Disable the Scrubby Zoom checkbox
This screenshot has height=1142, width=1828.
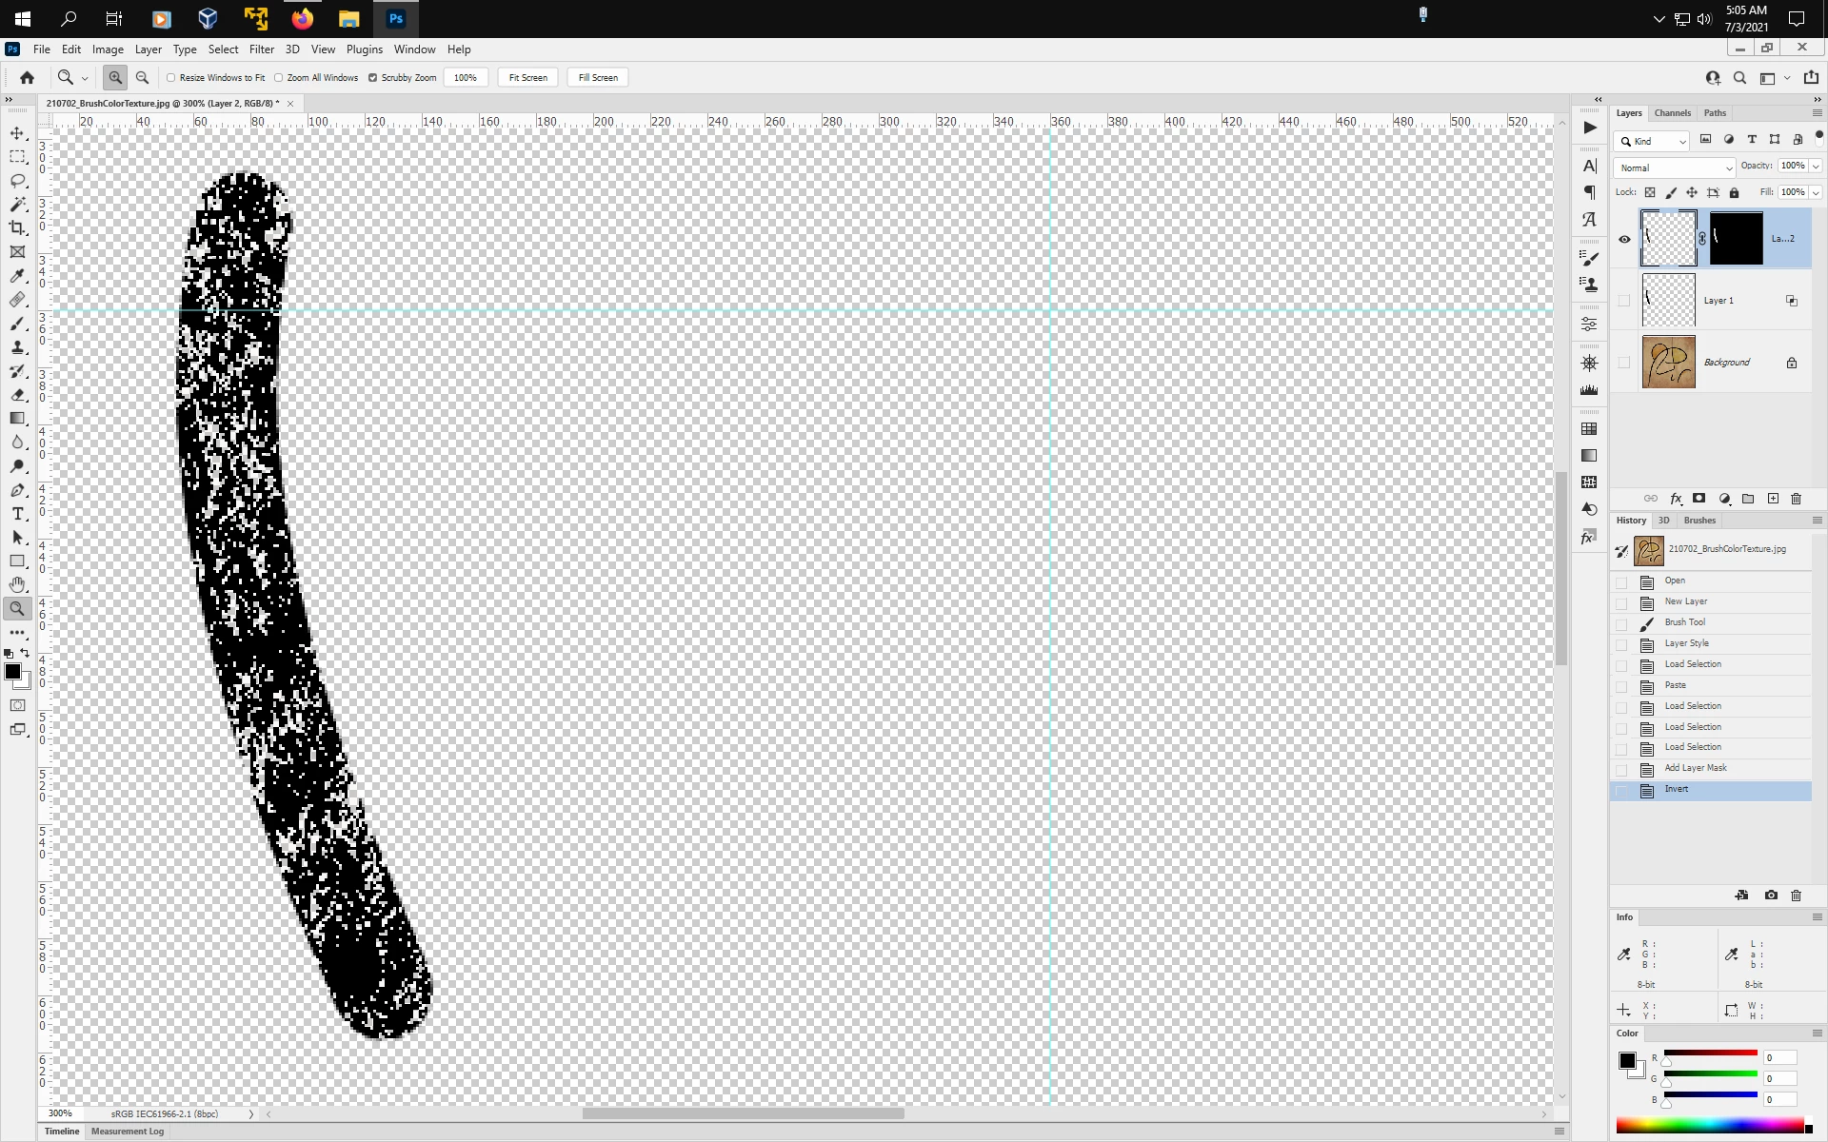coord(372,78)
